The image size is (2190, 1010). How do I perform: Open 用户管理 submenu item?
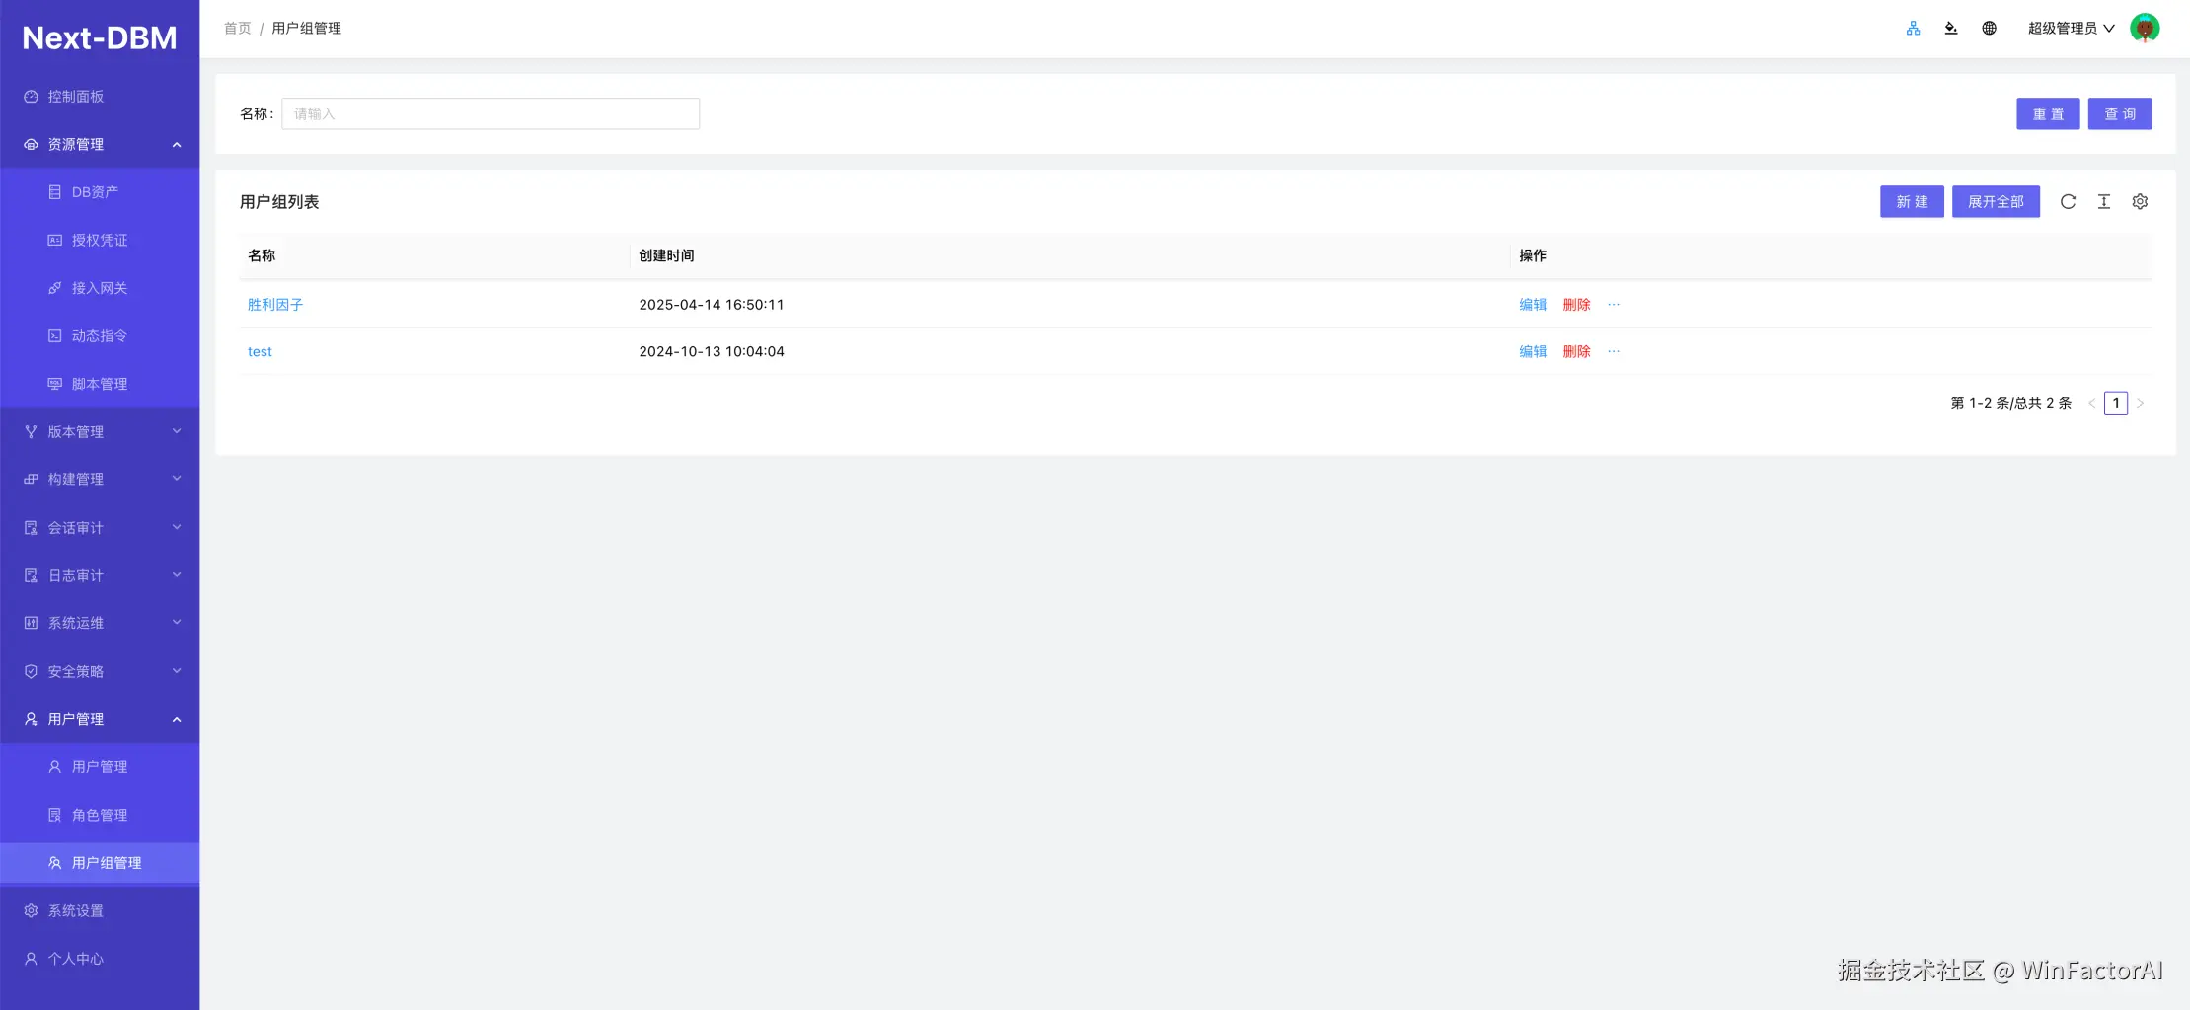click(100, 767)
